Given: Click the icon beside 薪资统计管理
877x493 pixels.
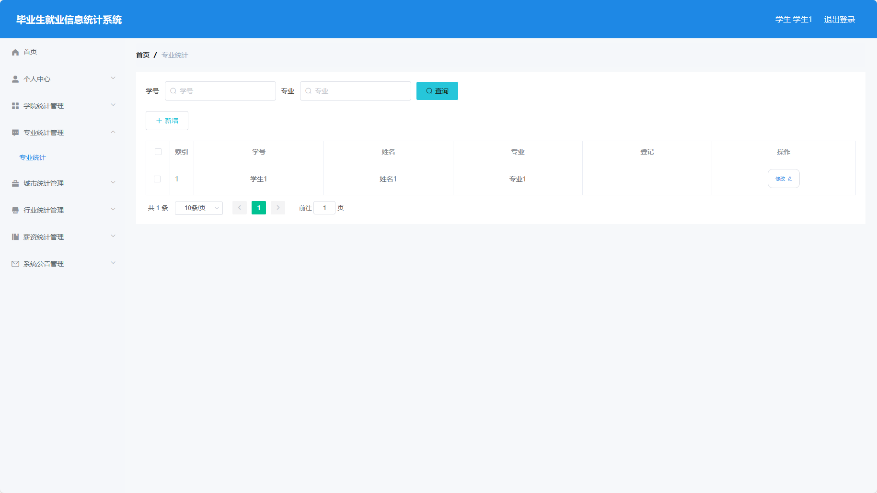Looking at the screenshot, I should 15,237.
